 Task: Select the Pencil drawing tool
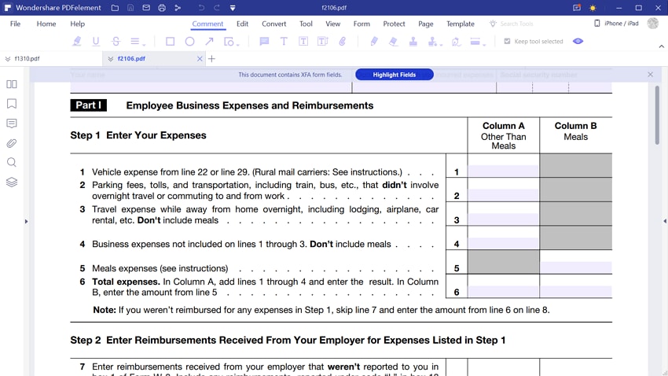(374, 42)
